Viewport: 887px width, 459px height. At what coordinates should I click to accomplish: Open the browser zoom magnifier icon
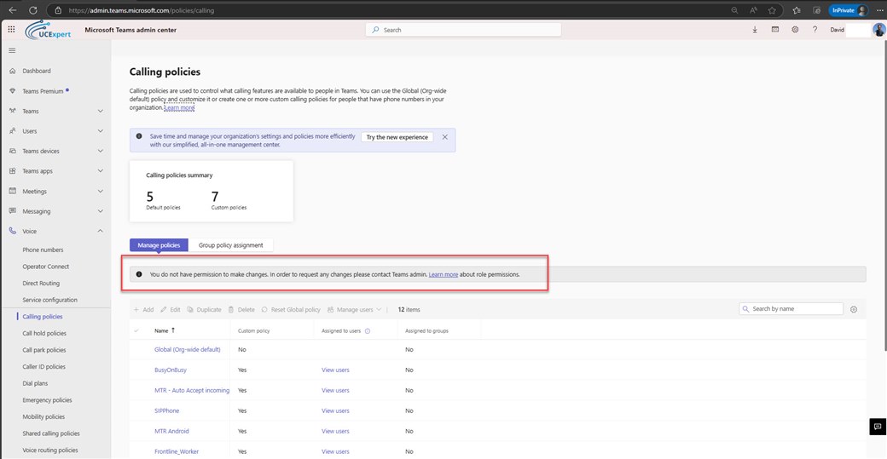pyautogui.click(x=734, y=10)
